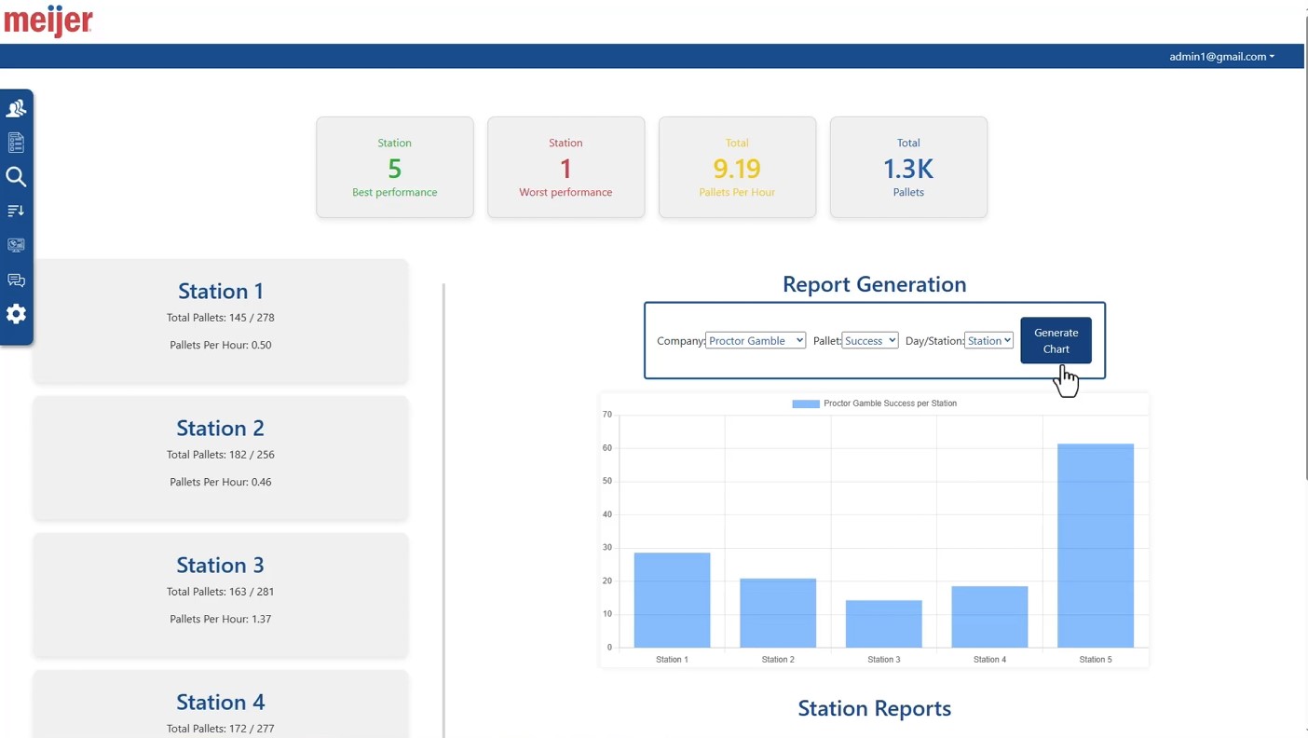This screenshot has height=738, width=1308.
Task: Click the Station 3 x-axis label
Action: (x=884, y=660)
